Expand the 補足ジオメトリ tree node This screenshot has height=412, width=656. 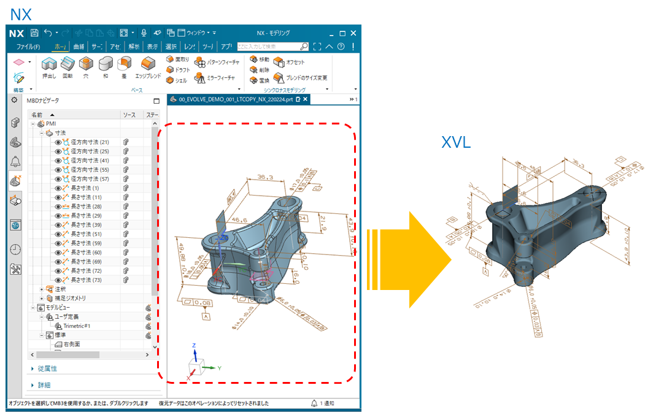click(41, 299)
